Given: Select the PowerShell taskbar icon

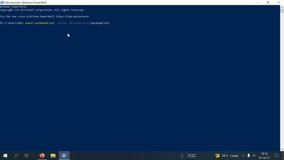Looking at the screenshot, I should 64,156.
